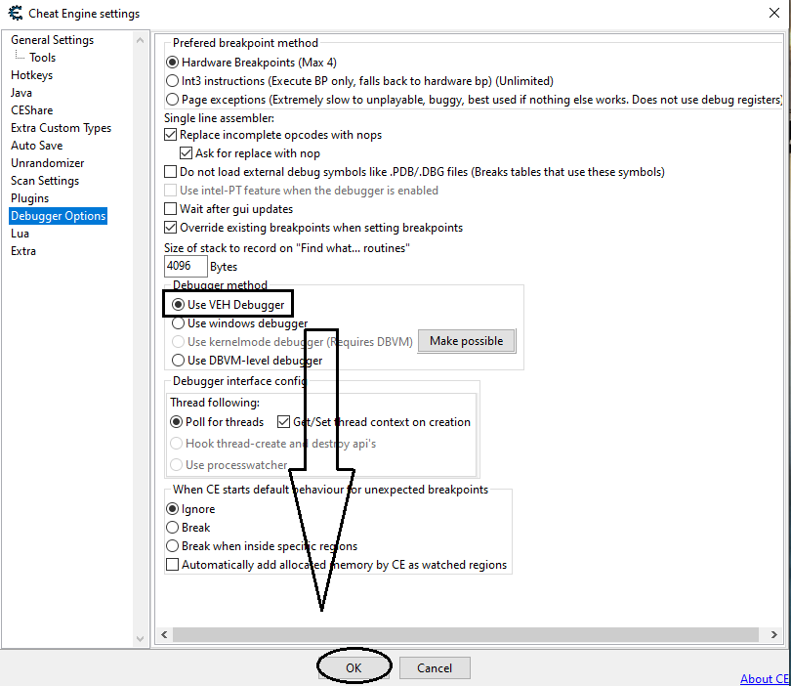Select Break when inside specific regions
Image resolution: width=791 pixels, height=686 pixels.
pyautogui.click(x=262, y=546)
